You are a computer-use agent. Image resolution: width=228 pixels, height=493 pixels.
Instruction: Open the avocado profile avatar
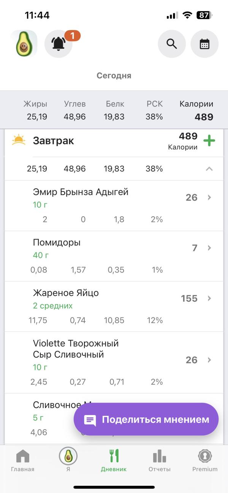[x=24, y=44]
